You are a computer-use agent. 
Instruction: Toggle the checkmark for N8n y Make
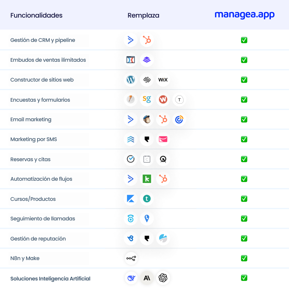point(244,258)
